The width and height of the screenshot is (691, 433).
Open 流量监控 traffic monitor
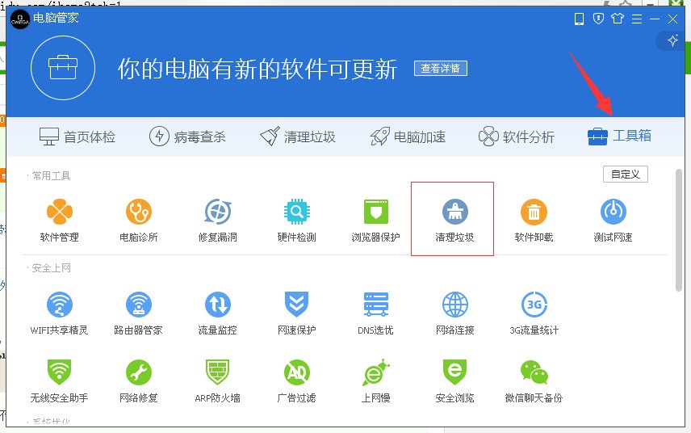218,313
